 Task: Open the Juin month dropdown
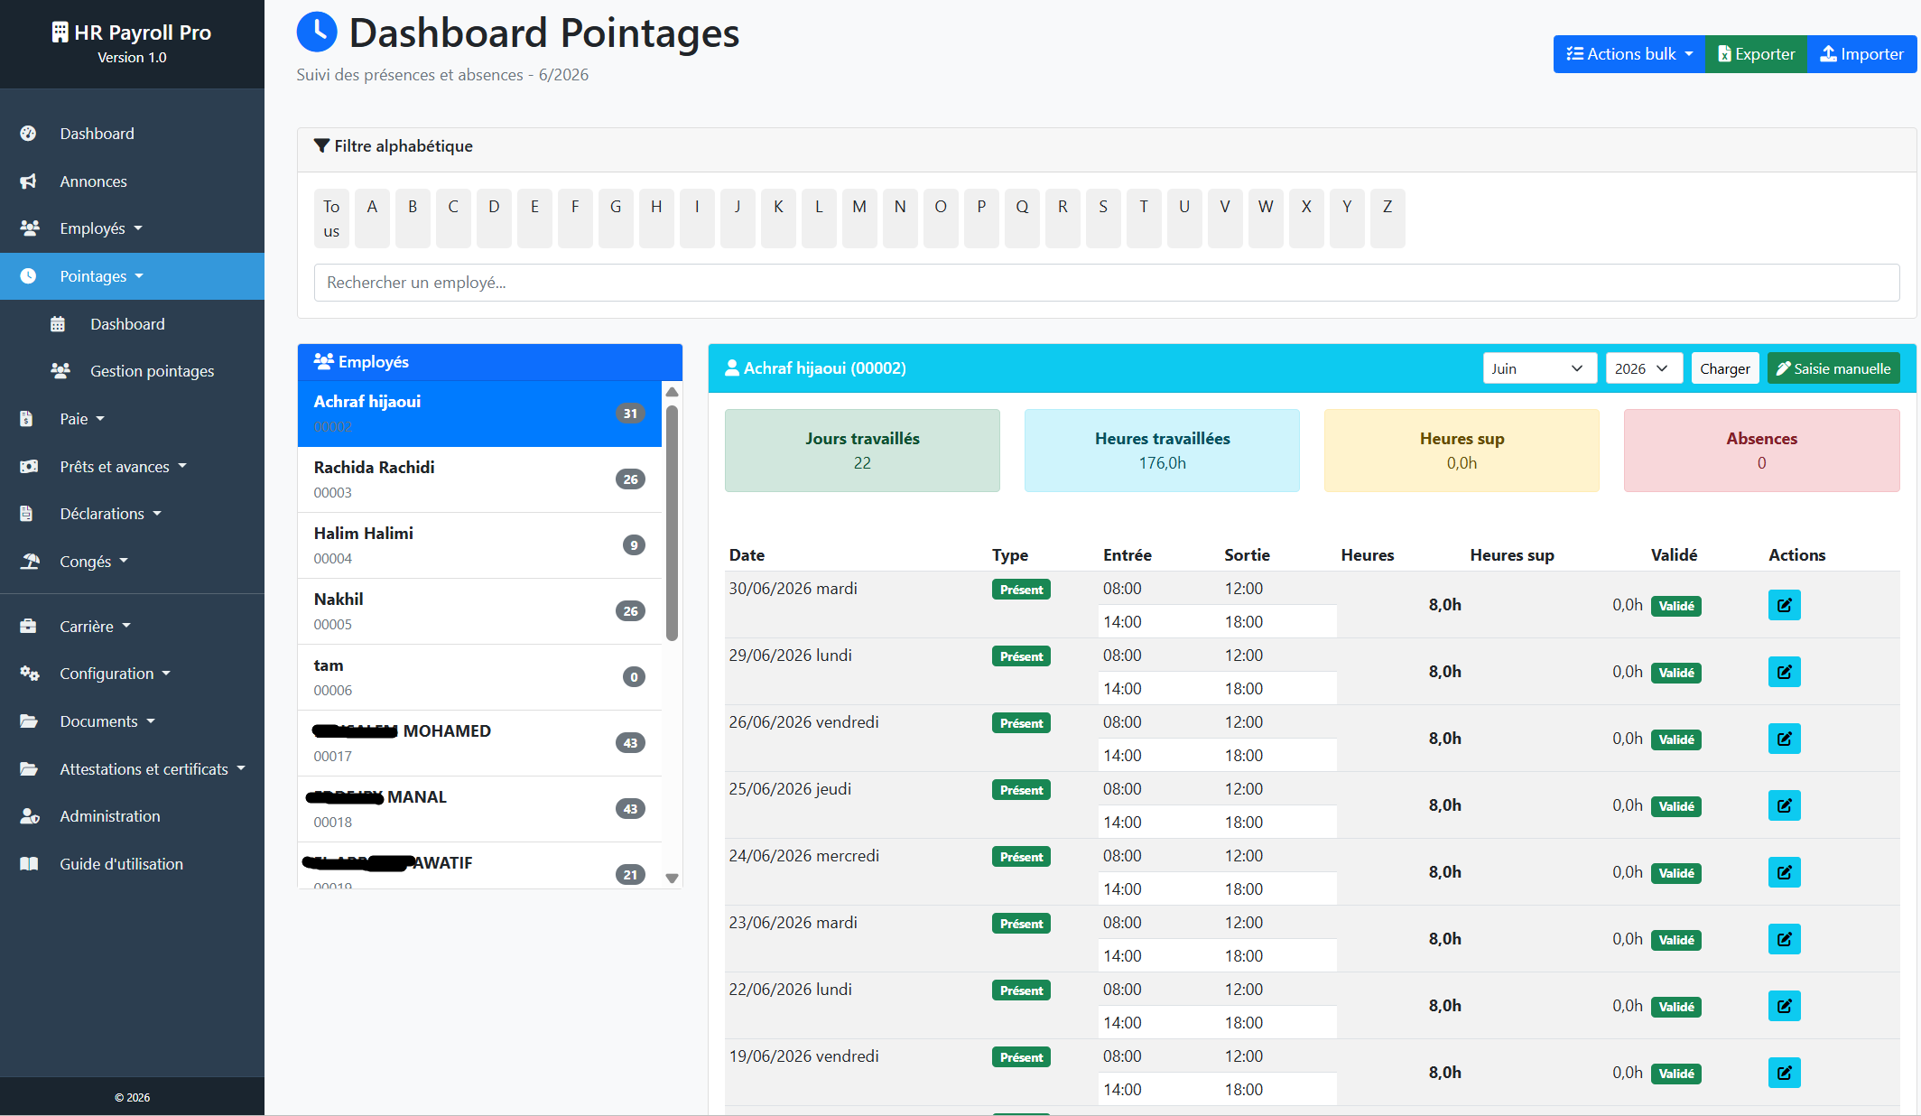pyautogui.click(x=1539, y=368)
